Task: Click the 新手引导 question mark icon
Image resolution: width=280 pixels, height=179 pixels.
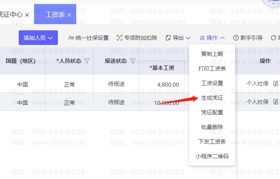Action: (x=236, y=38)
